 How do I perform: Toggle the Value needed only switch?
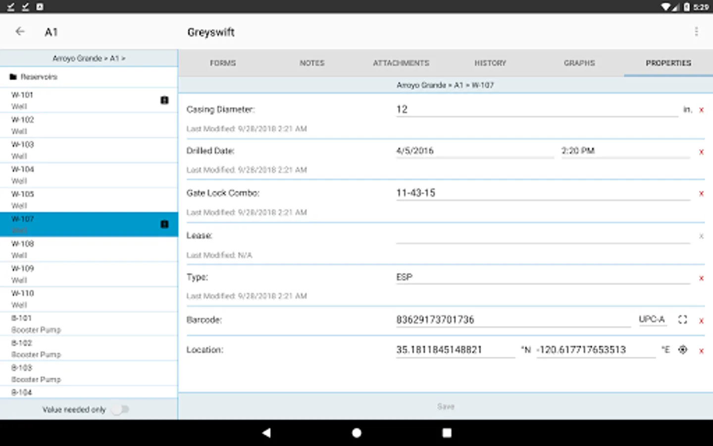coord(120,409)
